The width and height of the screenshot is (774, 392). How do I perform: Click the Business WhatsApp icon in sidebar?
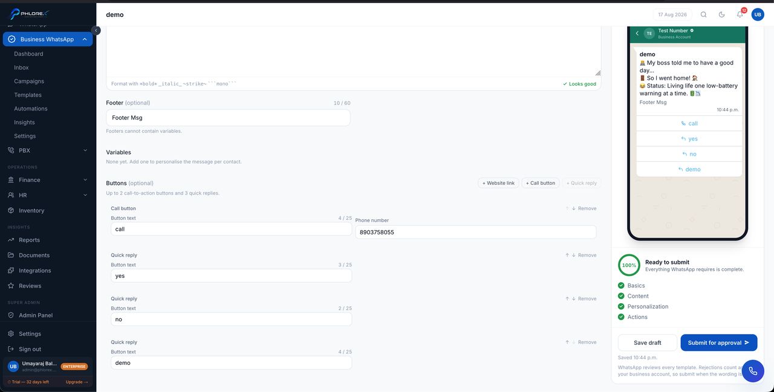coord(11,39)
